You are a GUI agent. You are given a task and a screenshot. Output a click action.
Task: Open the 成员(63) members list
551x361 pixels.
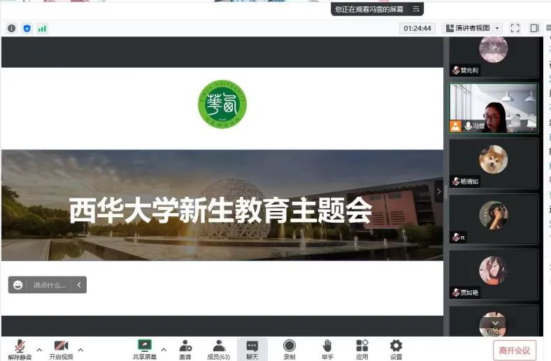click(219, 350)
